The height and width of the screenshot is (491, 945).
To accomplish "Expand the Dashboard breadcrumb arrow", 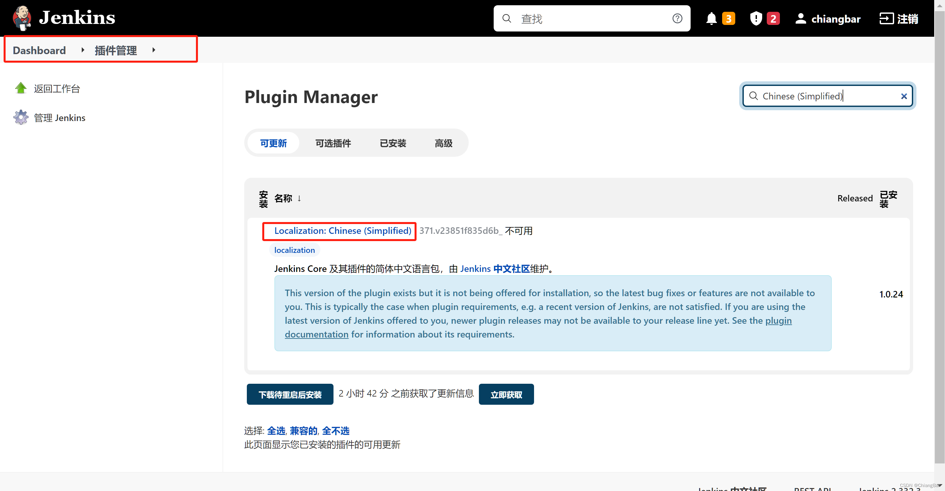I will coord(83,50).
